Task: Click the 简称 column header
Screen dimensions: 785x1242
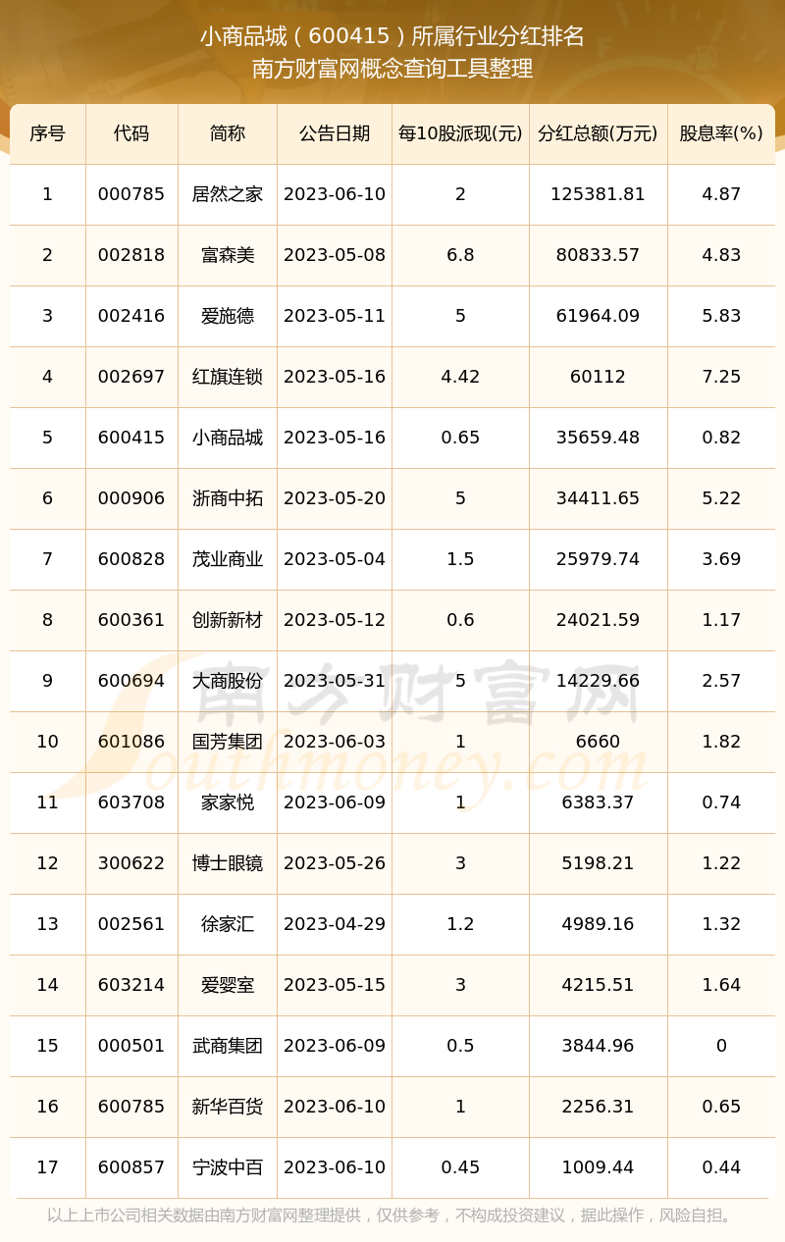Action: coord(228,133)
